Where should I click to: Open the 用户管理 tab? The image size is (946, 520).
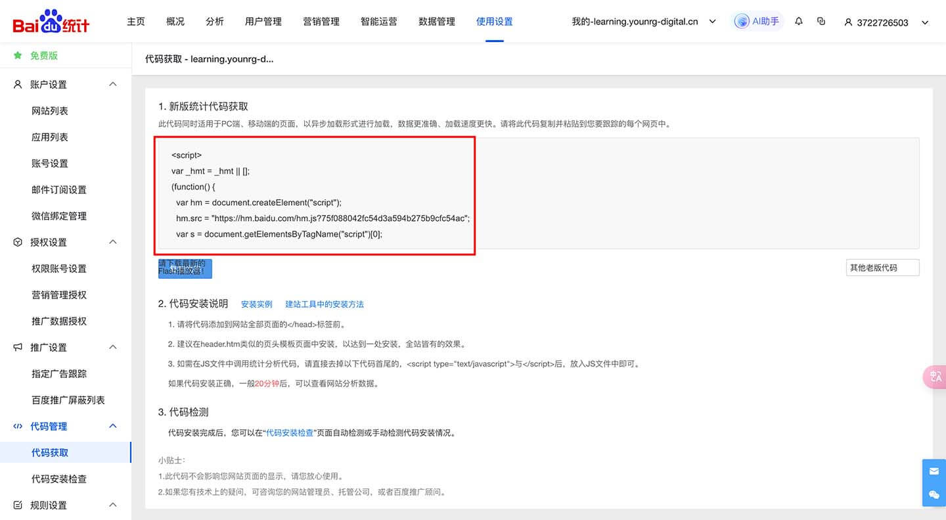(x=263, y=22)
